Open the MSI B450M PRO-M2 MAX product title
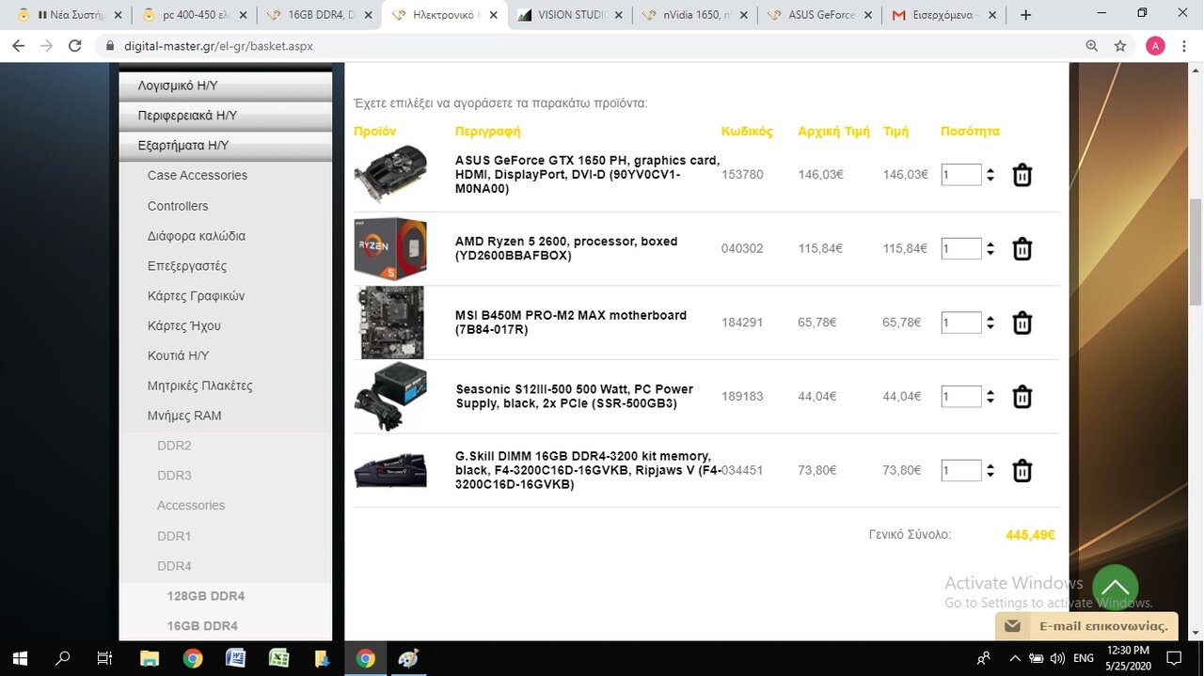The height and width of the screenshot is (676, 1204). 571,322
